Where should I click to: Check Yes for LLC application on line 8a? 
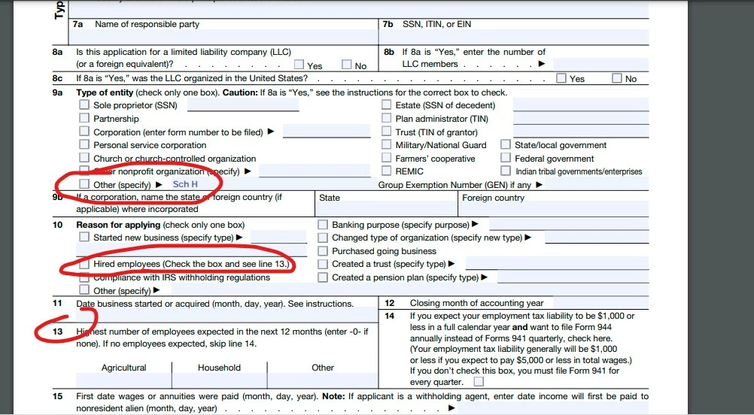click(x=299, y=65)
